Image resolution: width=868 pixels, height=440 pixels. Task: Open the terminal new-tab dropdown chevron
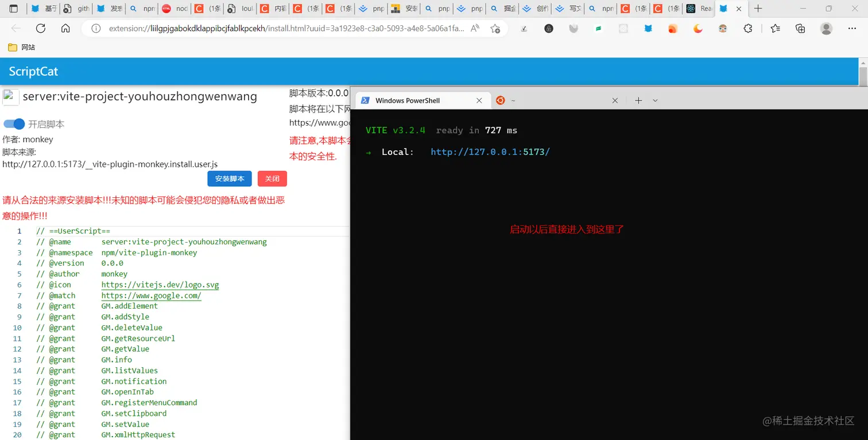click(655, 100)
